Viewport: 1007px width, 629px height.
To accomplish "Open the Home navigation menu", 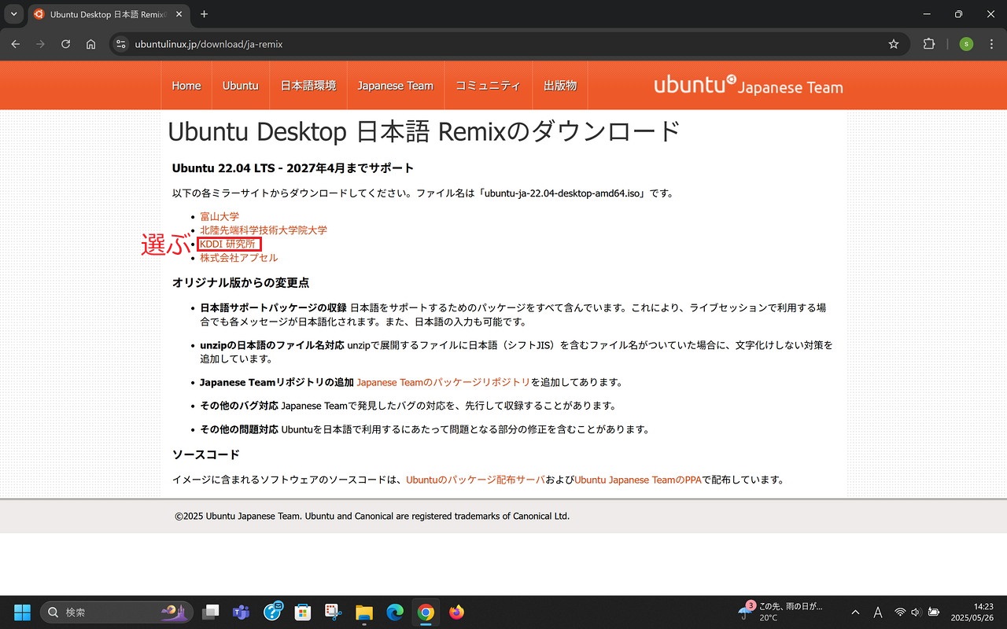I will click(186, 86).
